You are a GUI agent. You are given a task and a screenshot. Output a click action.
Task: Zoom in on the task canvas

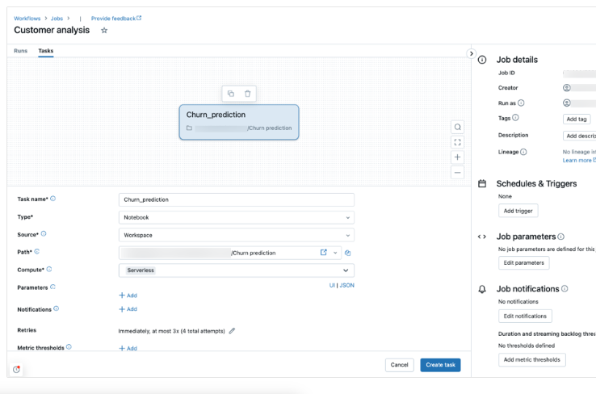coord(458,157)
